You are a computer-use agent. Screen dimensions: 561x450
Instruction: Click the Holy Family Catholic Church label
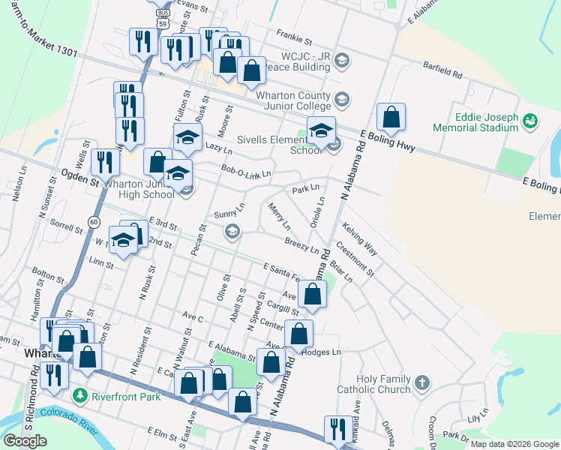tap(373, 384)
